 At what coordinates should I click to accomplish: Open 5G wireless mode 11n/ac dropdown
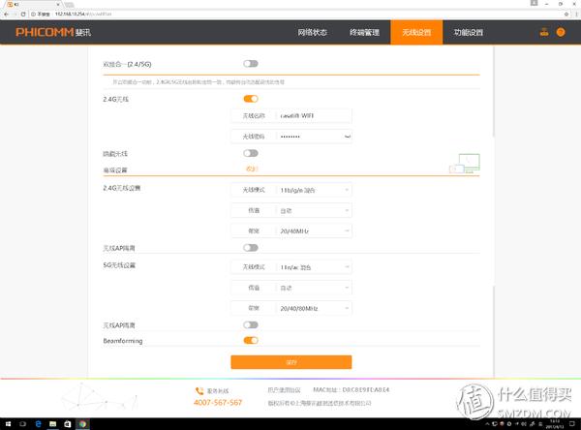click(x=291, y=267)
